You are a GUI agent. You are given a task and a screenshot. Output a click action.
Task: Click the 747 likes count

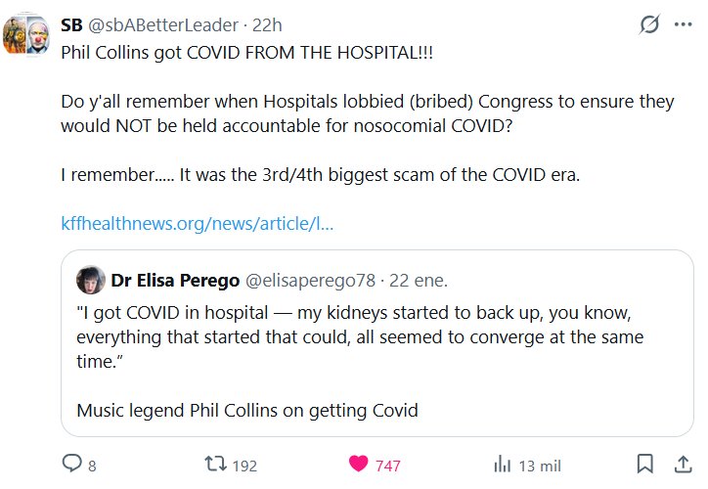[388, 466]
